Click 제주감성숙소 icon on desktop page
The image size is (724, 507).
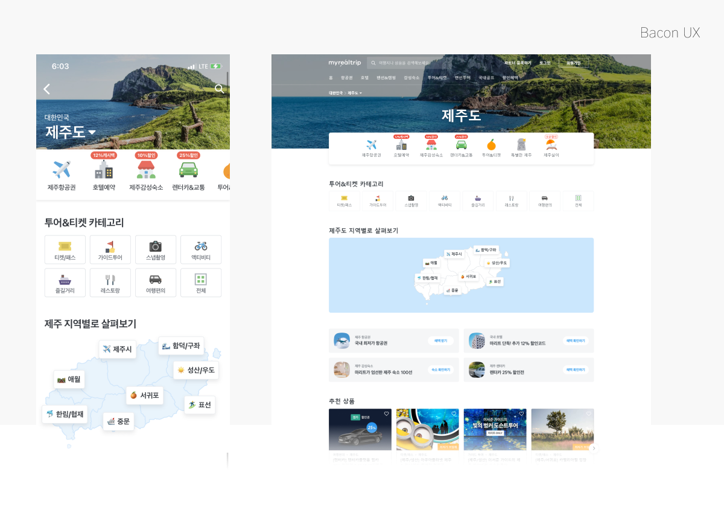coord(431,145)
